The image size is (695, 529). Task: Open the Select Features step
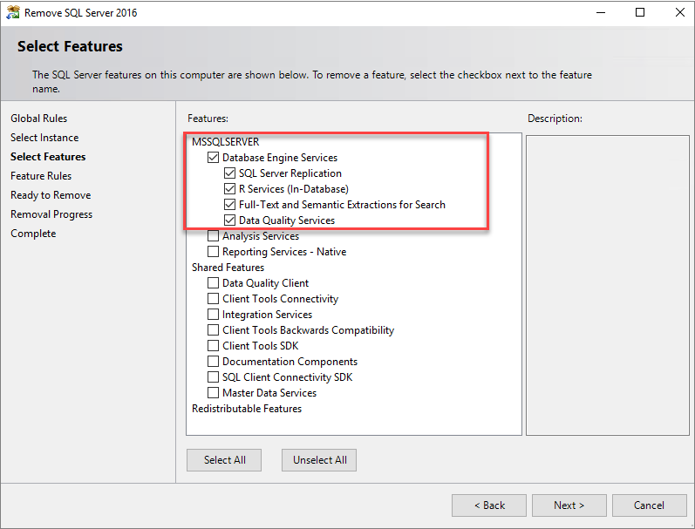[x=48, y=156]
